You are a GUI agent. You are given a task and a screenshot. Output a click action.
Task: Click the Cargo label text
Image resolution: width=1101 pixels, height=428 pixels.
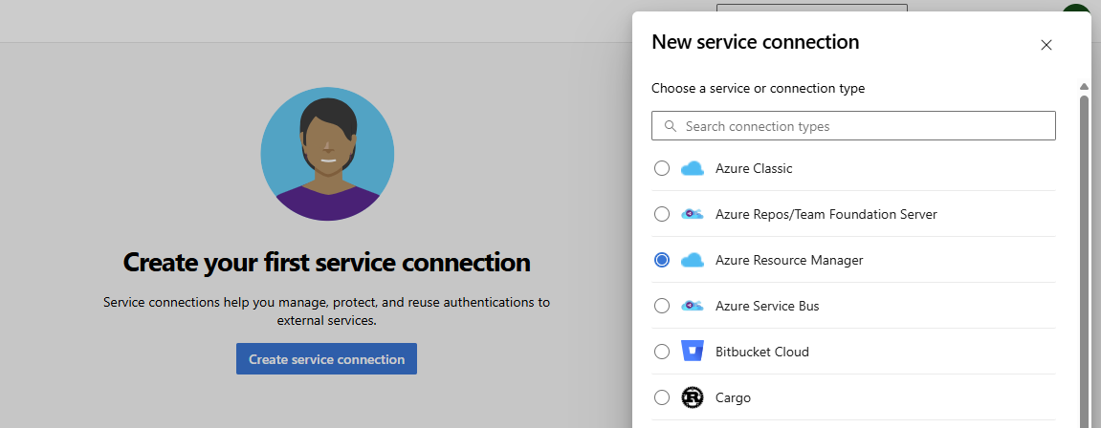(x=733, y=397)
